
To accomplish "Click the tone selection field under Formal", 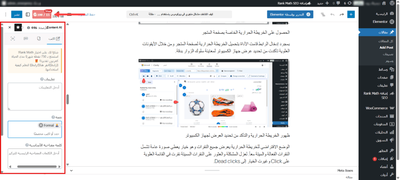I will [34, 134].
